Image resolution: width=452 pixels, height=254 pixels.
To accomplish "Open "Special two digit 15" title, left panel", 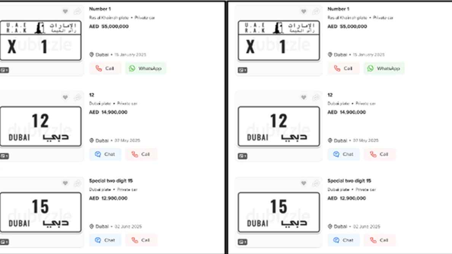I will 111,181.
